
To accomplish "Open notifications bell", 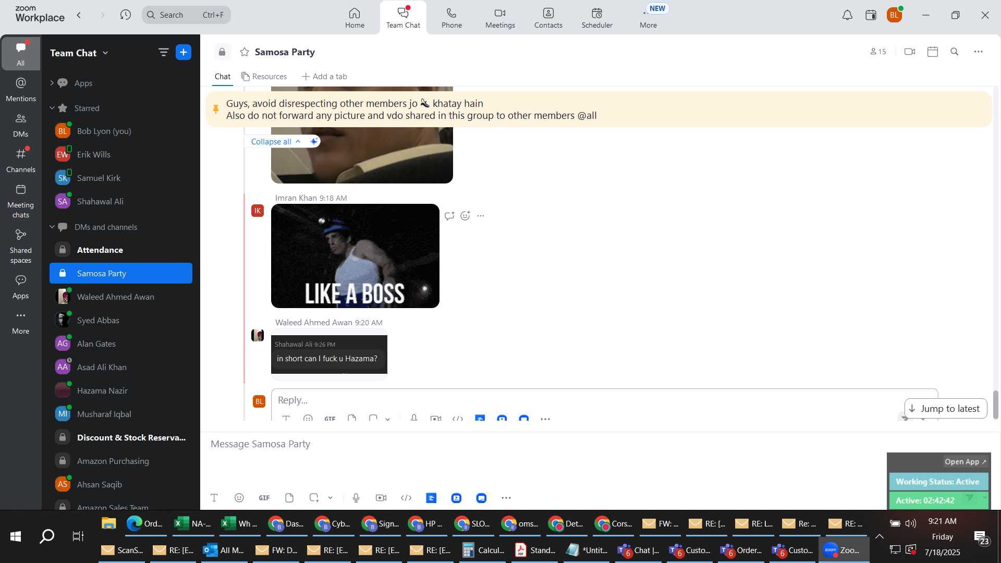I will (847, 15).
